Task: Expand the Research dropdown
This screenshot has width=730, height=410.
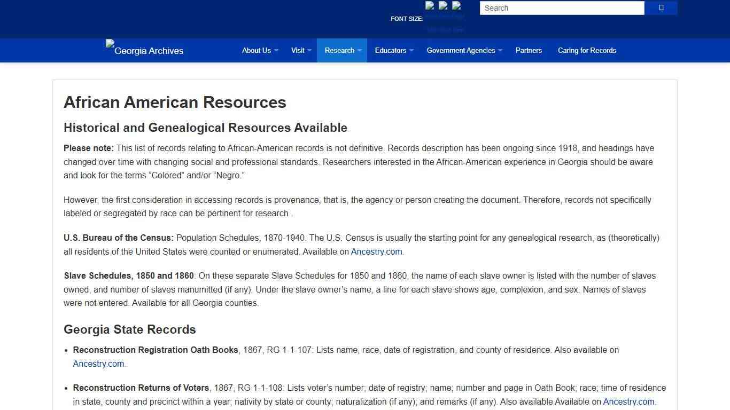Action: coord(360,51)
